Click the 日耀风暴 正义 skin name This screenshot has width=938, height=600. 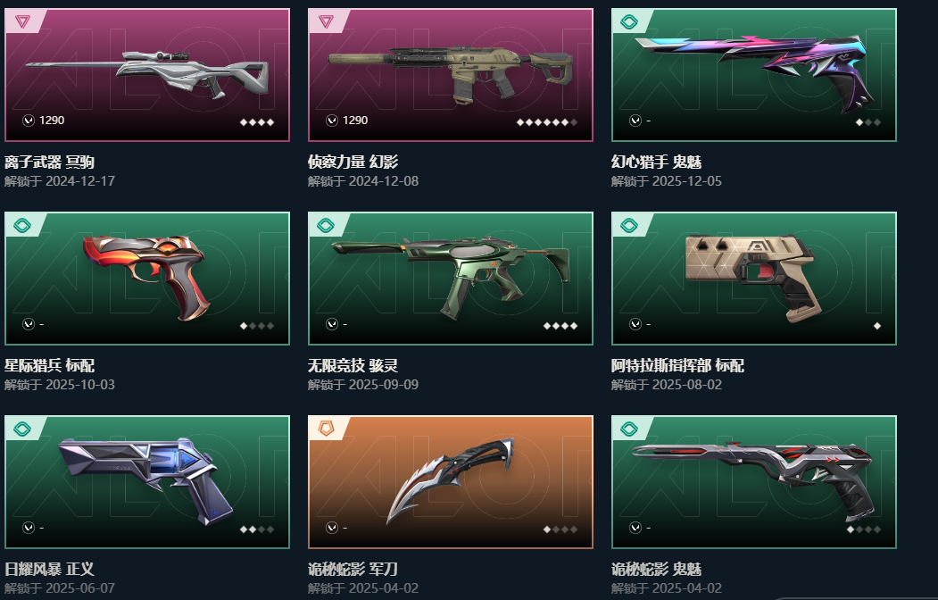[x=50, y=569]
